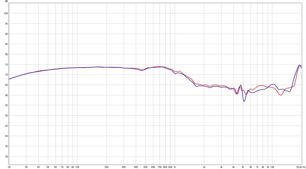Click the curve start at 20 Hz
The image size is (306, 169).
pyautogui.click(x=9, y=79)
